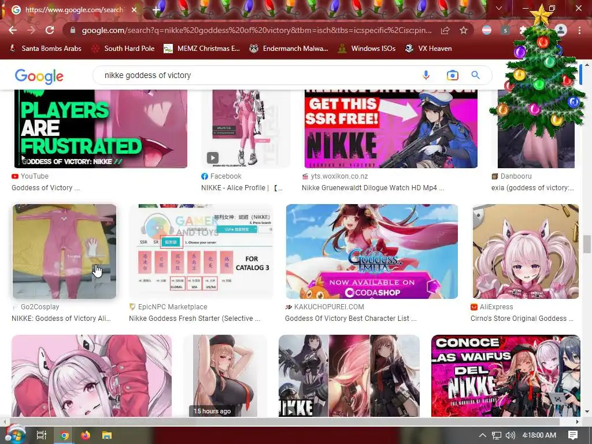Open Windows ISOs bookmark
The image size is (592, 444).
point(367,49)
